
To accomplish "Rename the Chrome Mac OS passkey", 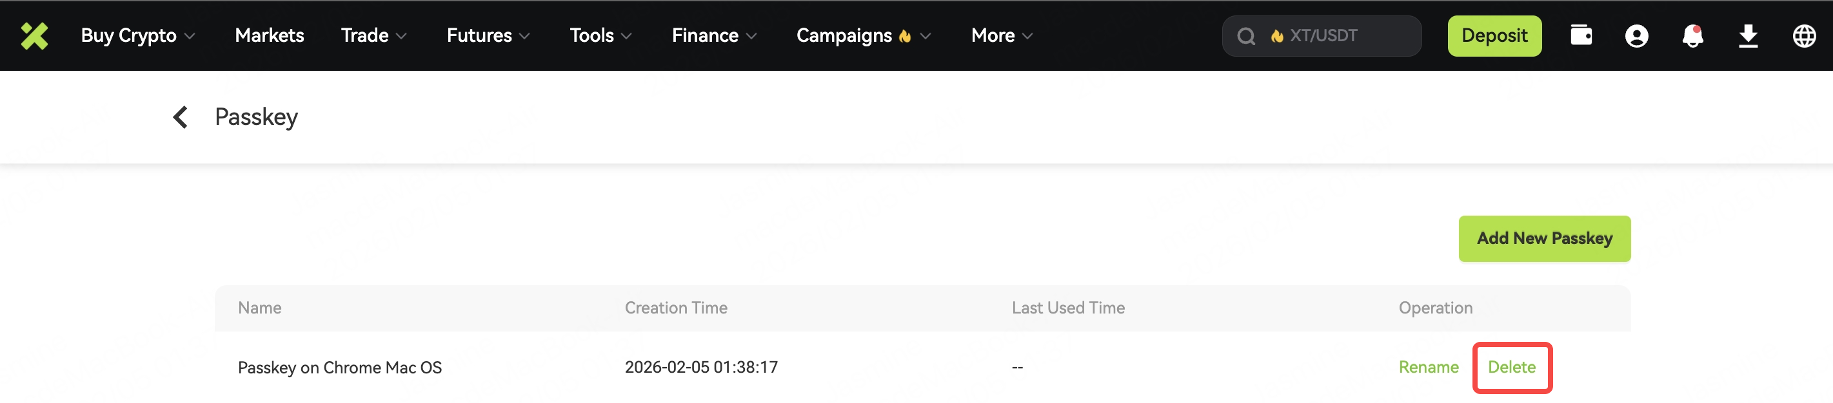I will [x=1428, y=368].
